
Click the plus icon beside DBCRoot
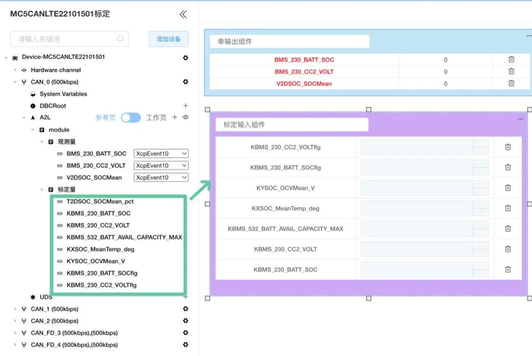pyautogui.click(x=185, y=106)
